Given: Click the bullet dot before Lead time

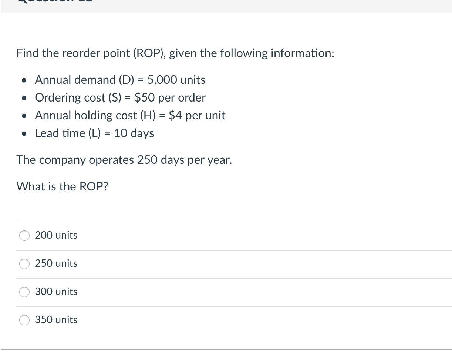Looking at the screenshot, I should pos(24,133).
